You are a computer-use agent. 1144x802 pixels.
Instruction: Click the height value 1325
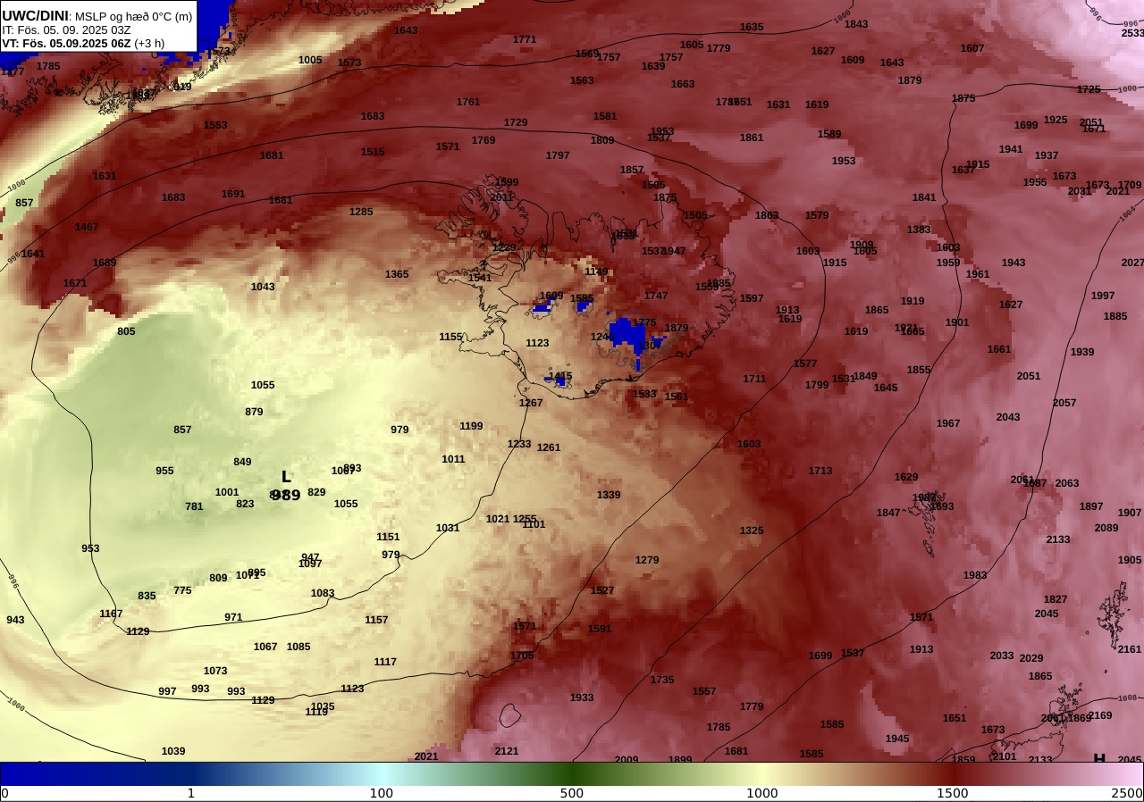coord(752,530)
